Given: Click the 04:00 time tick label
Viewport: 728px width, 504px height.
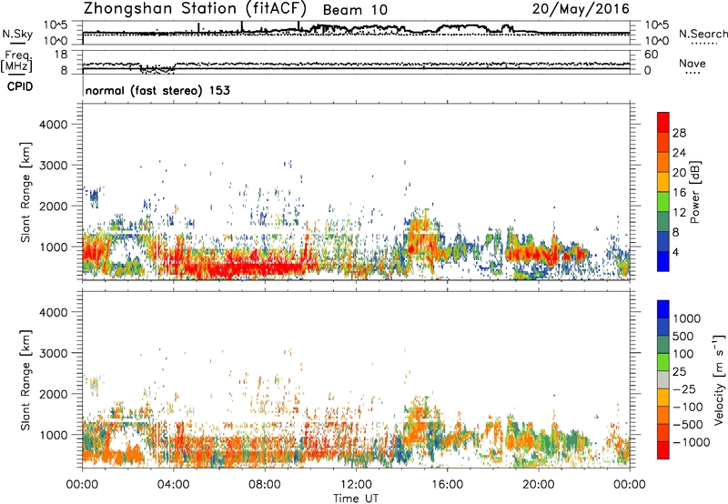Looking at the screenshot, I should pos(173,485).
